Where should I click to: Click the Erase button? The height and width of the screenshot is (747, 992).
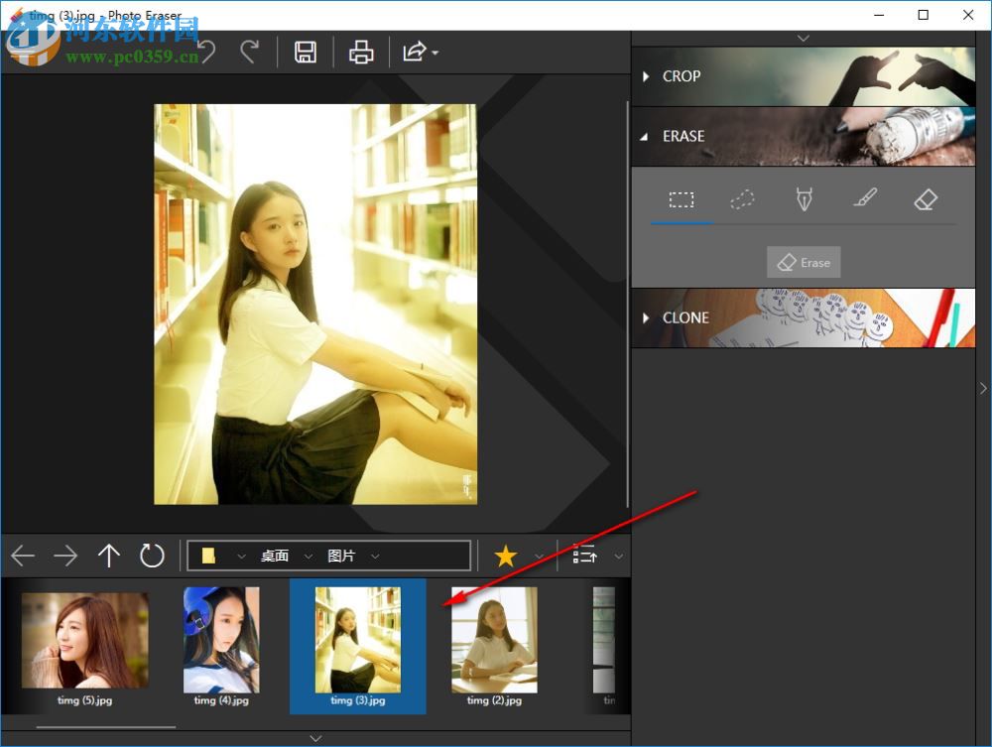pyautogui.click(x=804, y=262)
